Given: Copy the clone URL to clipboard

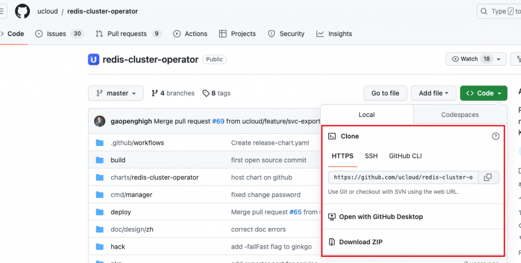Looking at the screenshot, I should [x=488, y=178].
